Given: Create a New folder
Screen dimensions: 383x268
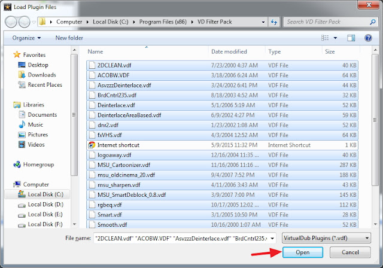Looking at the screenshot, I should pos(69,38).
